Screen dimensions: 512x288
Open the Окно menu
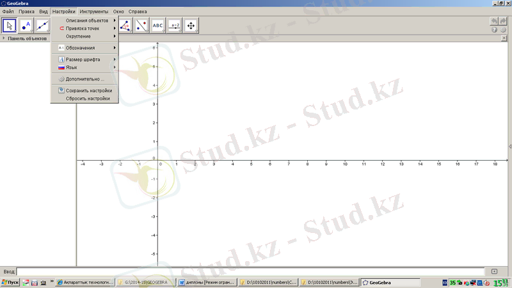tap(118, 12)
